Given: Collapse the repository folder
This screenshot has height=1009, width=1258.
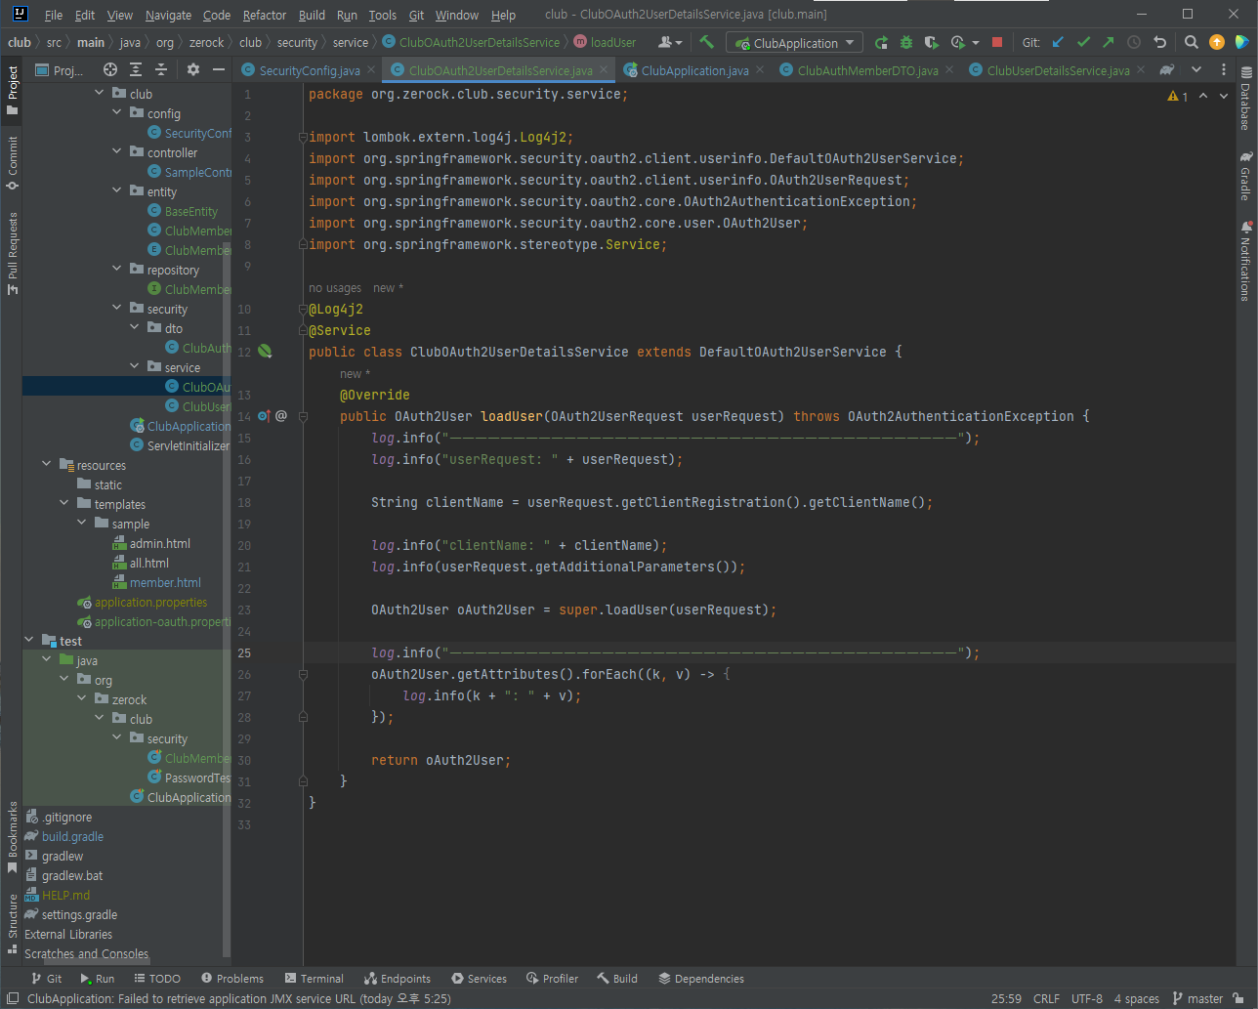Looking at the screenshot, I should (117, 270).
